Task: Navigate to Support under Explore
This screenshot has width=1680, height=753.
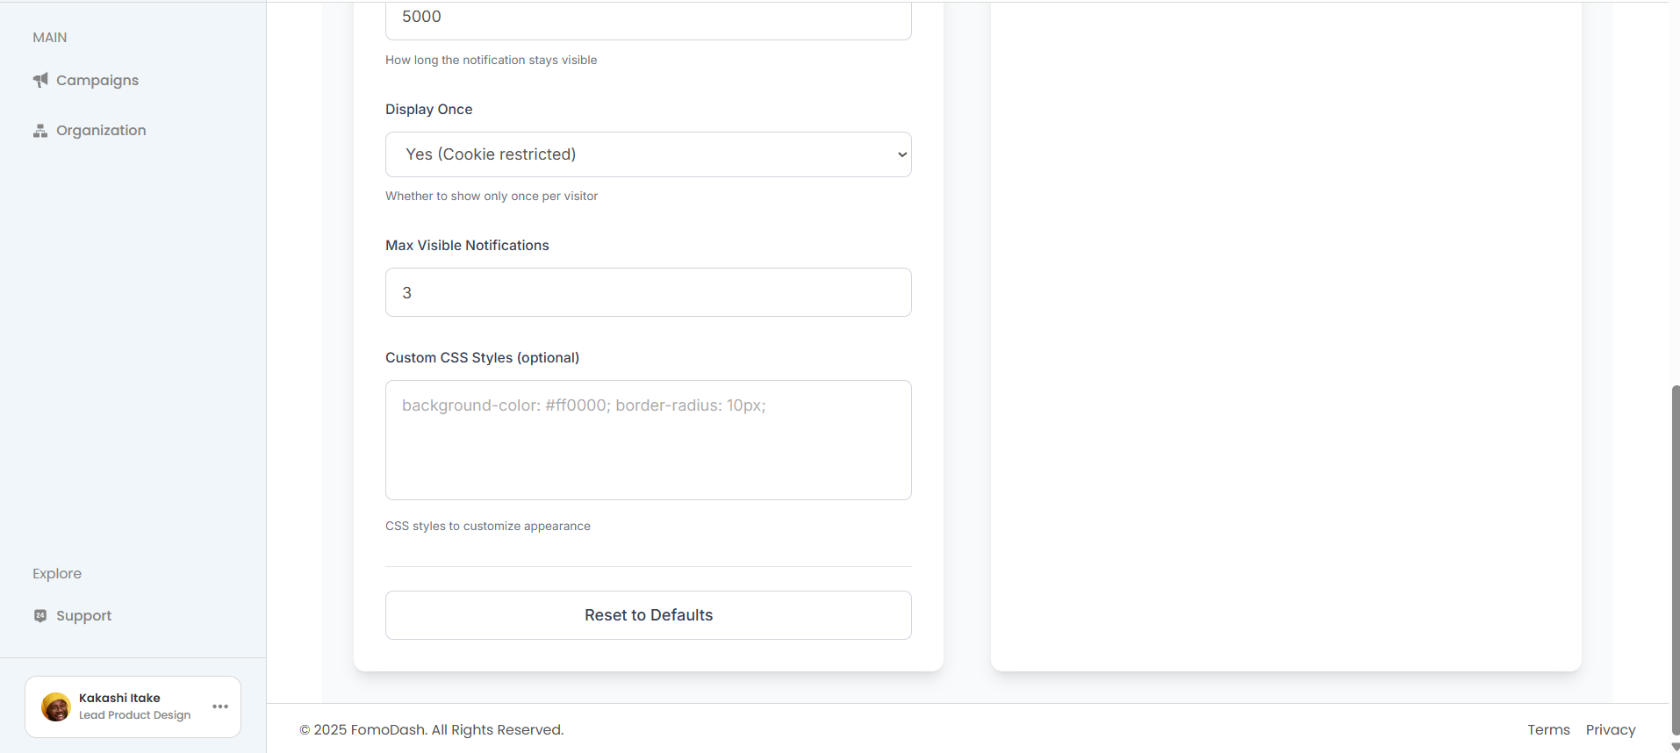Action: 83,615
